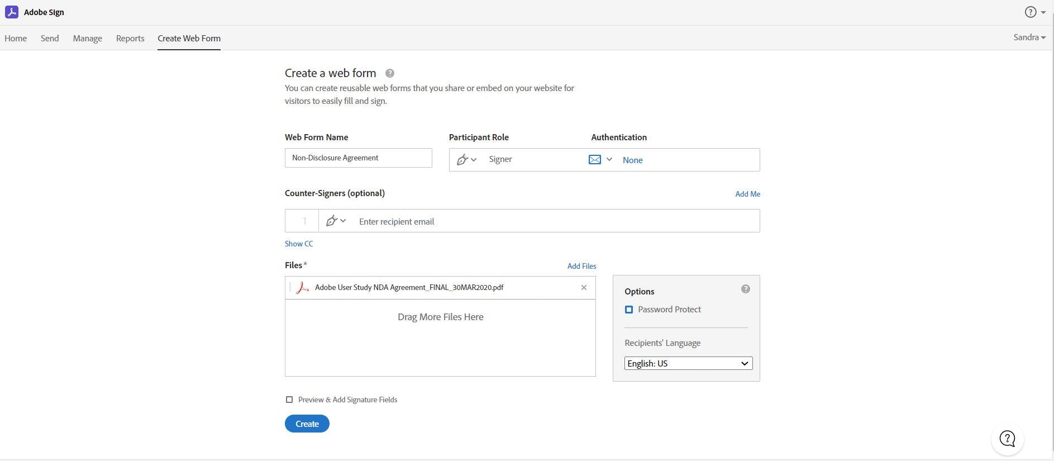Switch to the Reports tab
This screenshot has width=1054, height=461.
130,38
